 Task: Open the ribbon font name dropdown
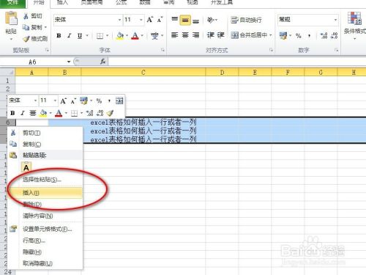pyautogui.click(x=119, y=20)
